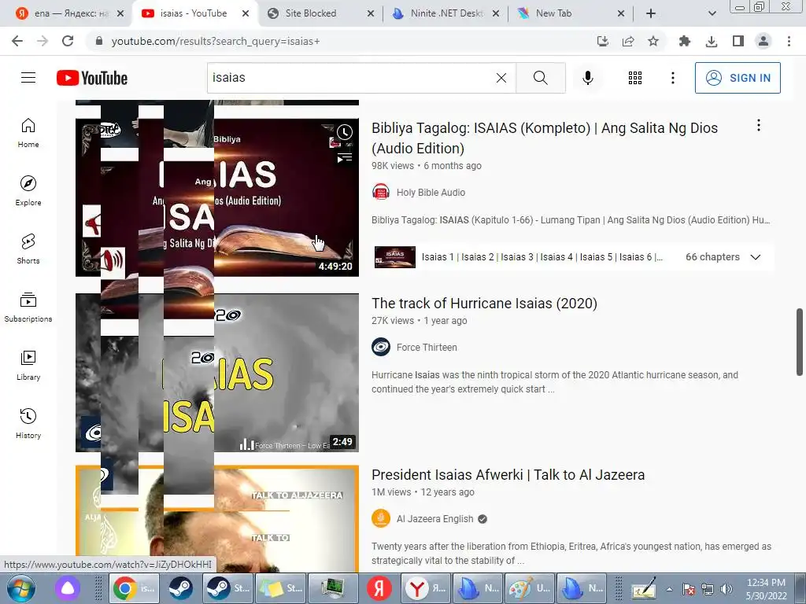Click Isaias 1 chapter thumbnail

coord(395,257)
